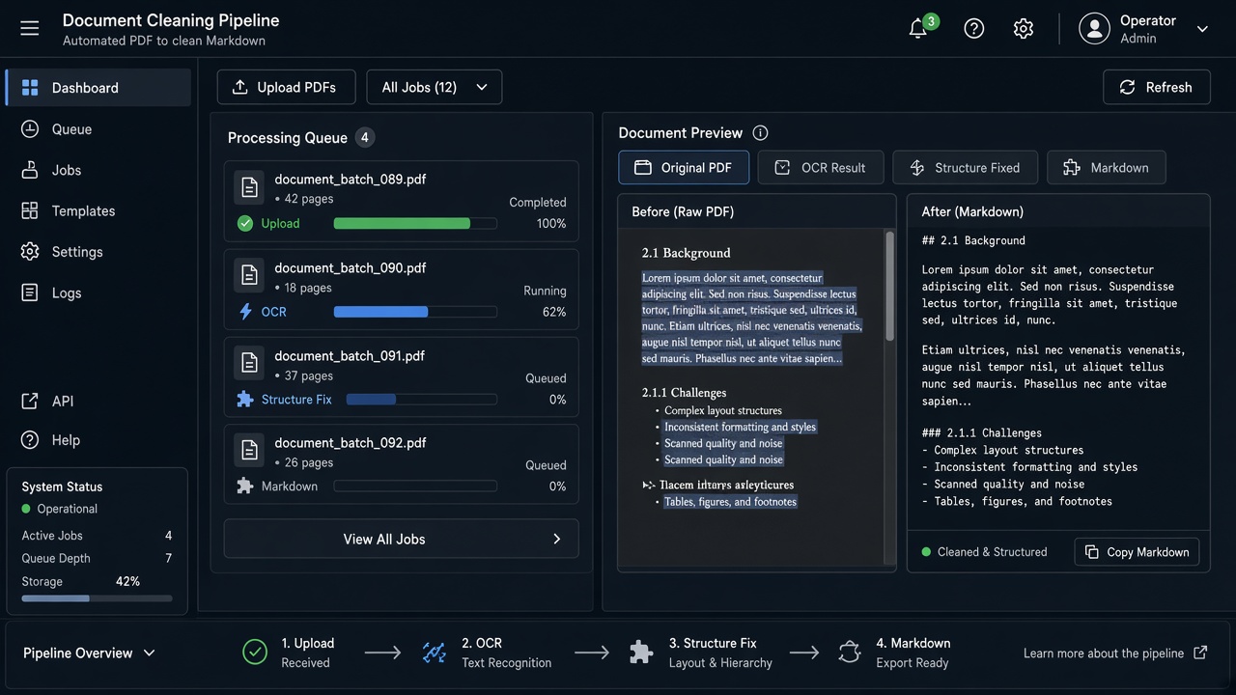
Task: Collapse the Pipeline Overview chevron
Action: pyautogui.click(x=150, y=653)
